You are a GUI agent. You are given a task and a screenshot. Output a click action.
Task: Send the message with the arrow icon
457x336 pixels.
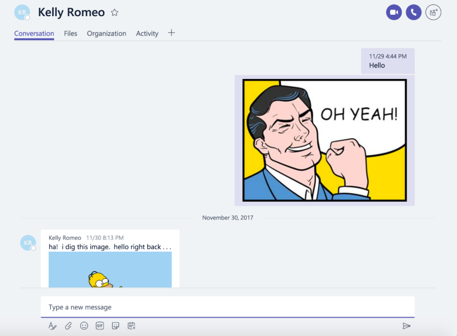pos(406,326)
